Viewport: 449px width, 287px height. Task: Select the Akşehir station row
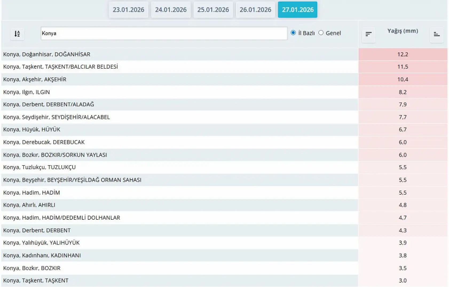coord(35,80)
